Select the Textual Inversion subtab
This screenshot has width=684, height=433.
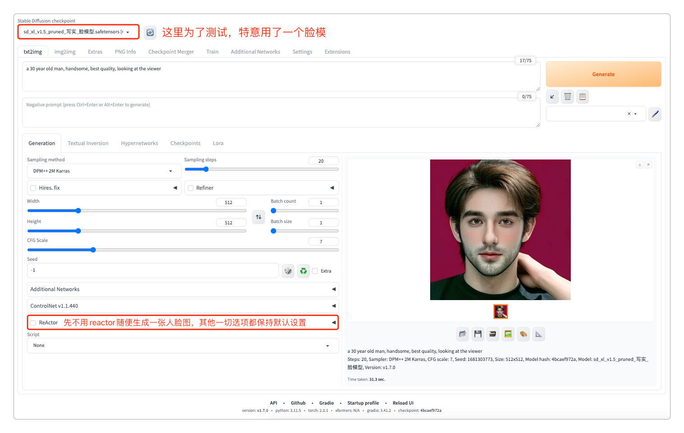tap(88, 143)
